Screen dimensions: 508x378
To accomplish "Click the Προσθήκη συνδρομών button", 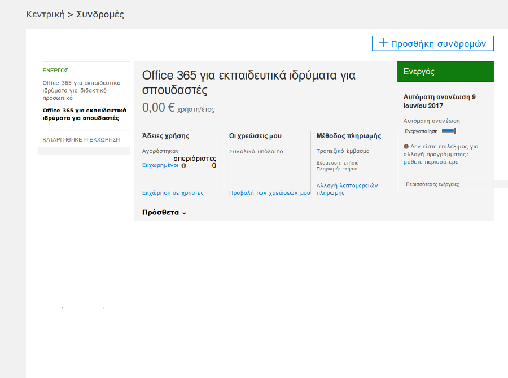I will coord(433,43).
